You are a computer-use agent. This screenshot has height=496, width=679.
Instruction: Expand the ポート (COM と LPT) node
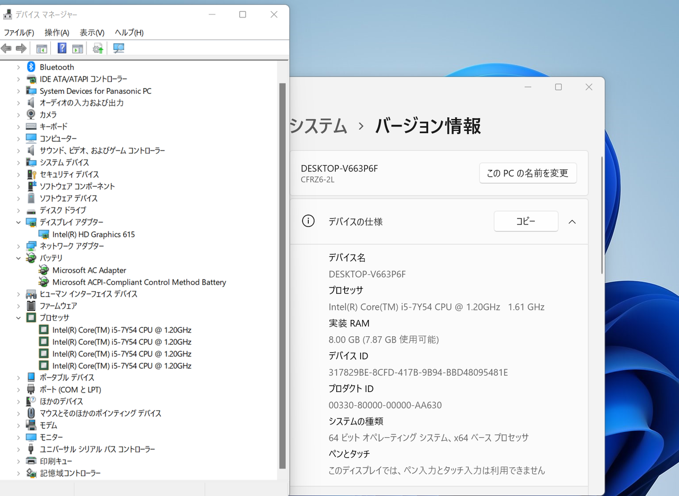[x=18, y=389]
